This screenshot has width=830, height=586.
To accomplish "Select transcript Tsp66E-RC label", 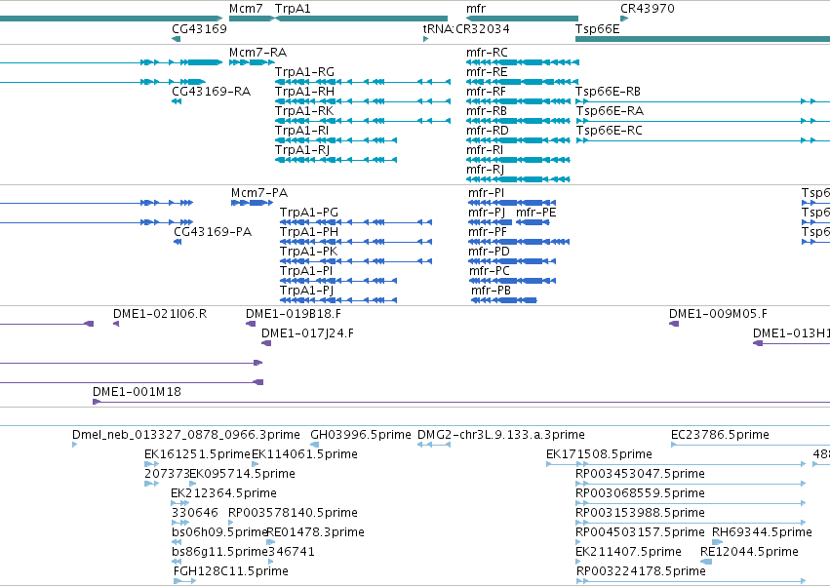I will coord(610,131).
